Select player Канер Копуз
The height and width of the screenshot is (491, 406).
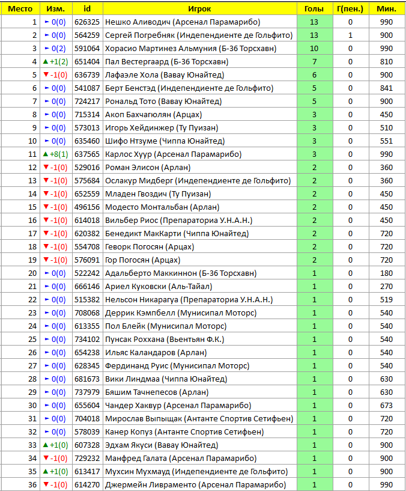[x=129, y=432]
